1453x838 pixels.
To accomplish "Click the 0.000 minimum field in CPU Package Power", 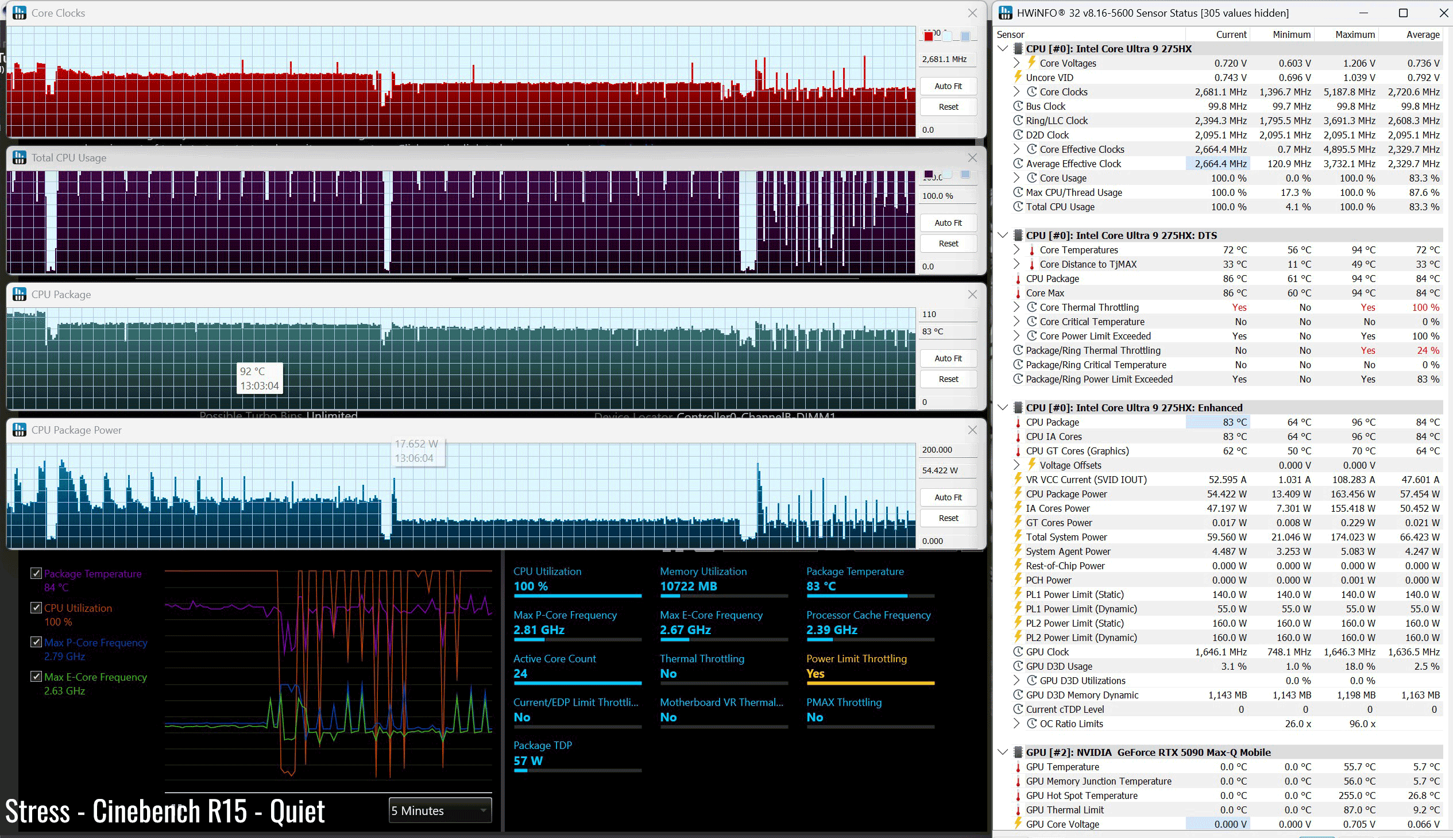I will (948, 541).
